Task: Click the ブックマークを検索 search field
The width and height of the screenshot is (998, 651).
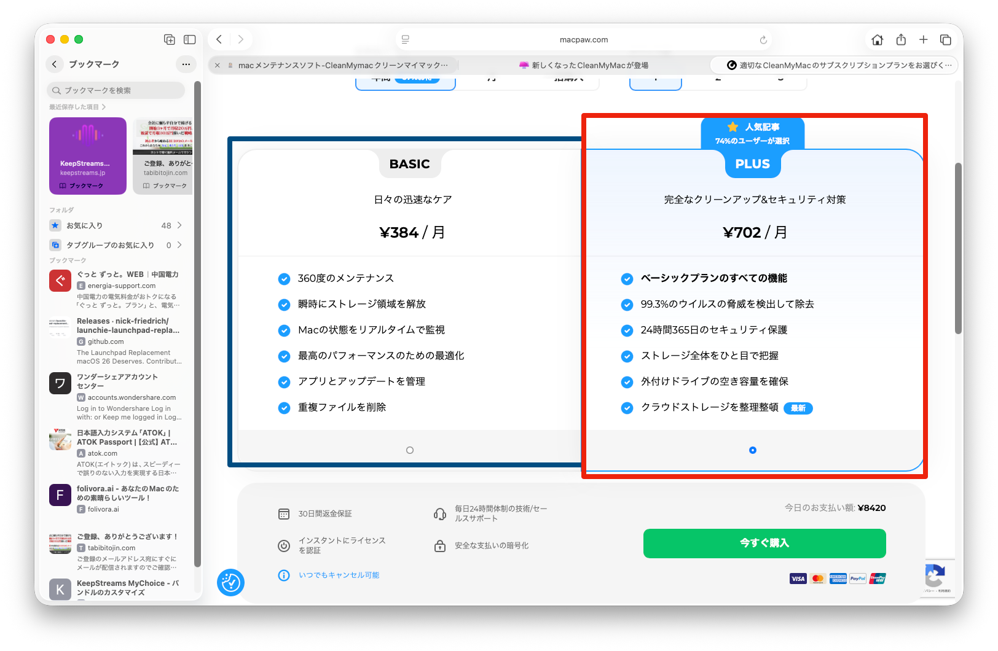Action: point(116,90)
